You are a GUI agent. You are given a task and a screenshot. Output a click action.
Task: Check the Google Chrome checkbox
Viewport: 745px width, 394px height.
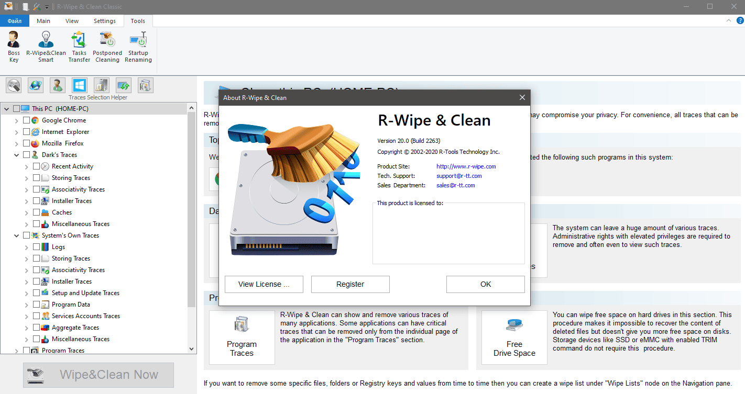26,120
